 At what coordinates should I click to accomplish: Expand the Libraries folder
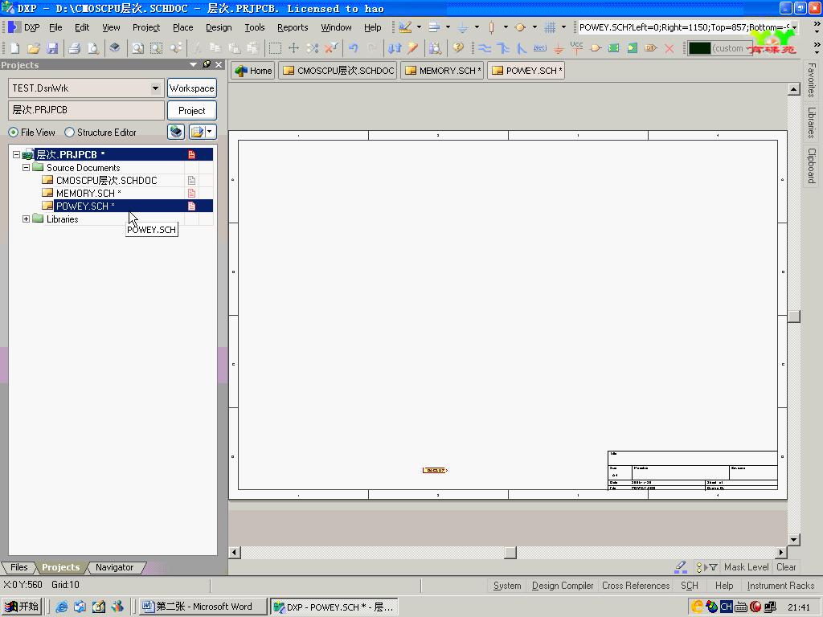(26, 219)
